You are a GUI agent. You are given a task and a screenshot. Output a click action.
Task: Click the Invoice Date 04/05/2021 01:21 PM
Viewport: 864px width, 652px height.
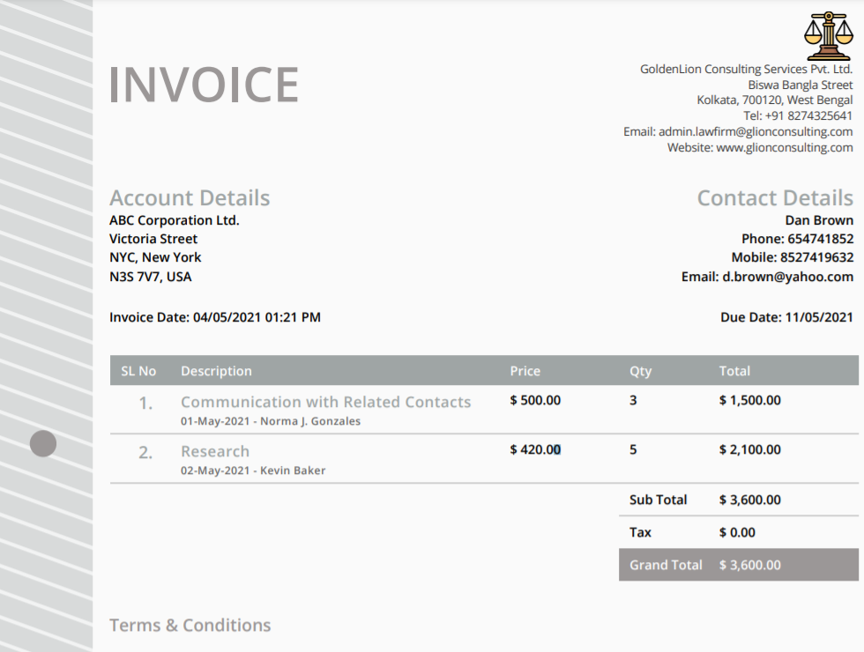215,317
